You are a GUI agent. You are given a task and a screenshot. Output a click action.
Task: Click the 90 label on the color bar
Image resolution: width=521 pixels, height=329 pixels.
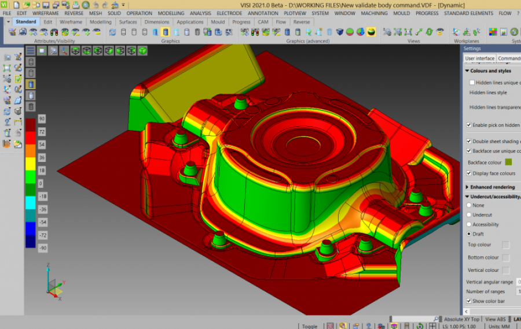(42, 119)
